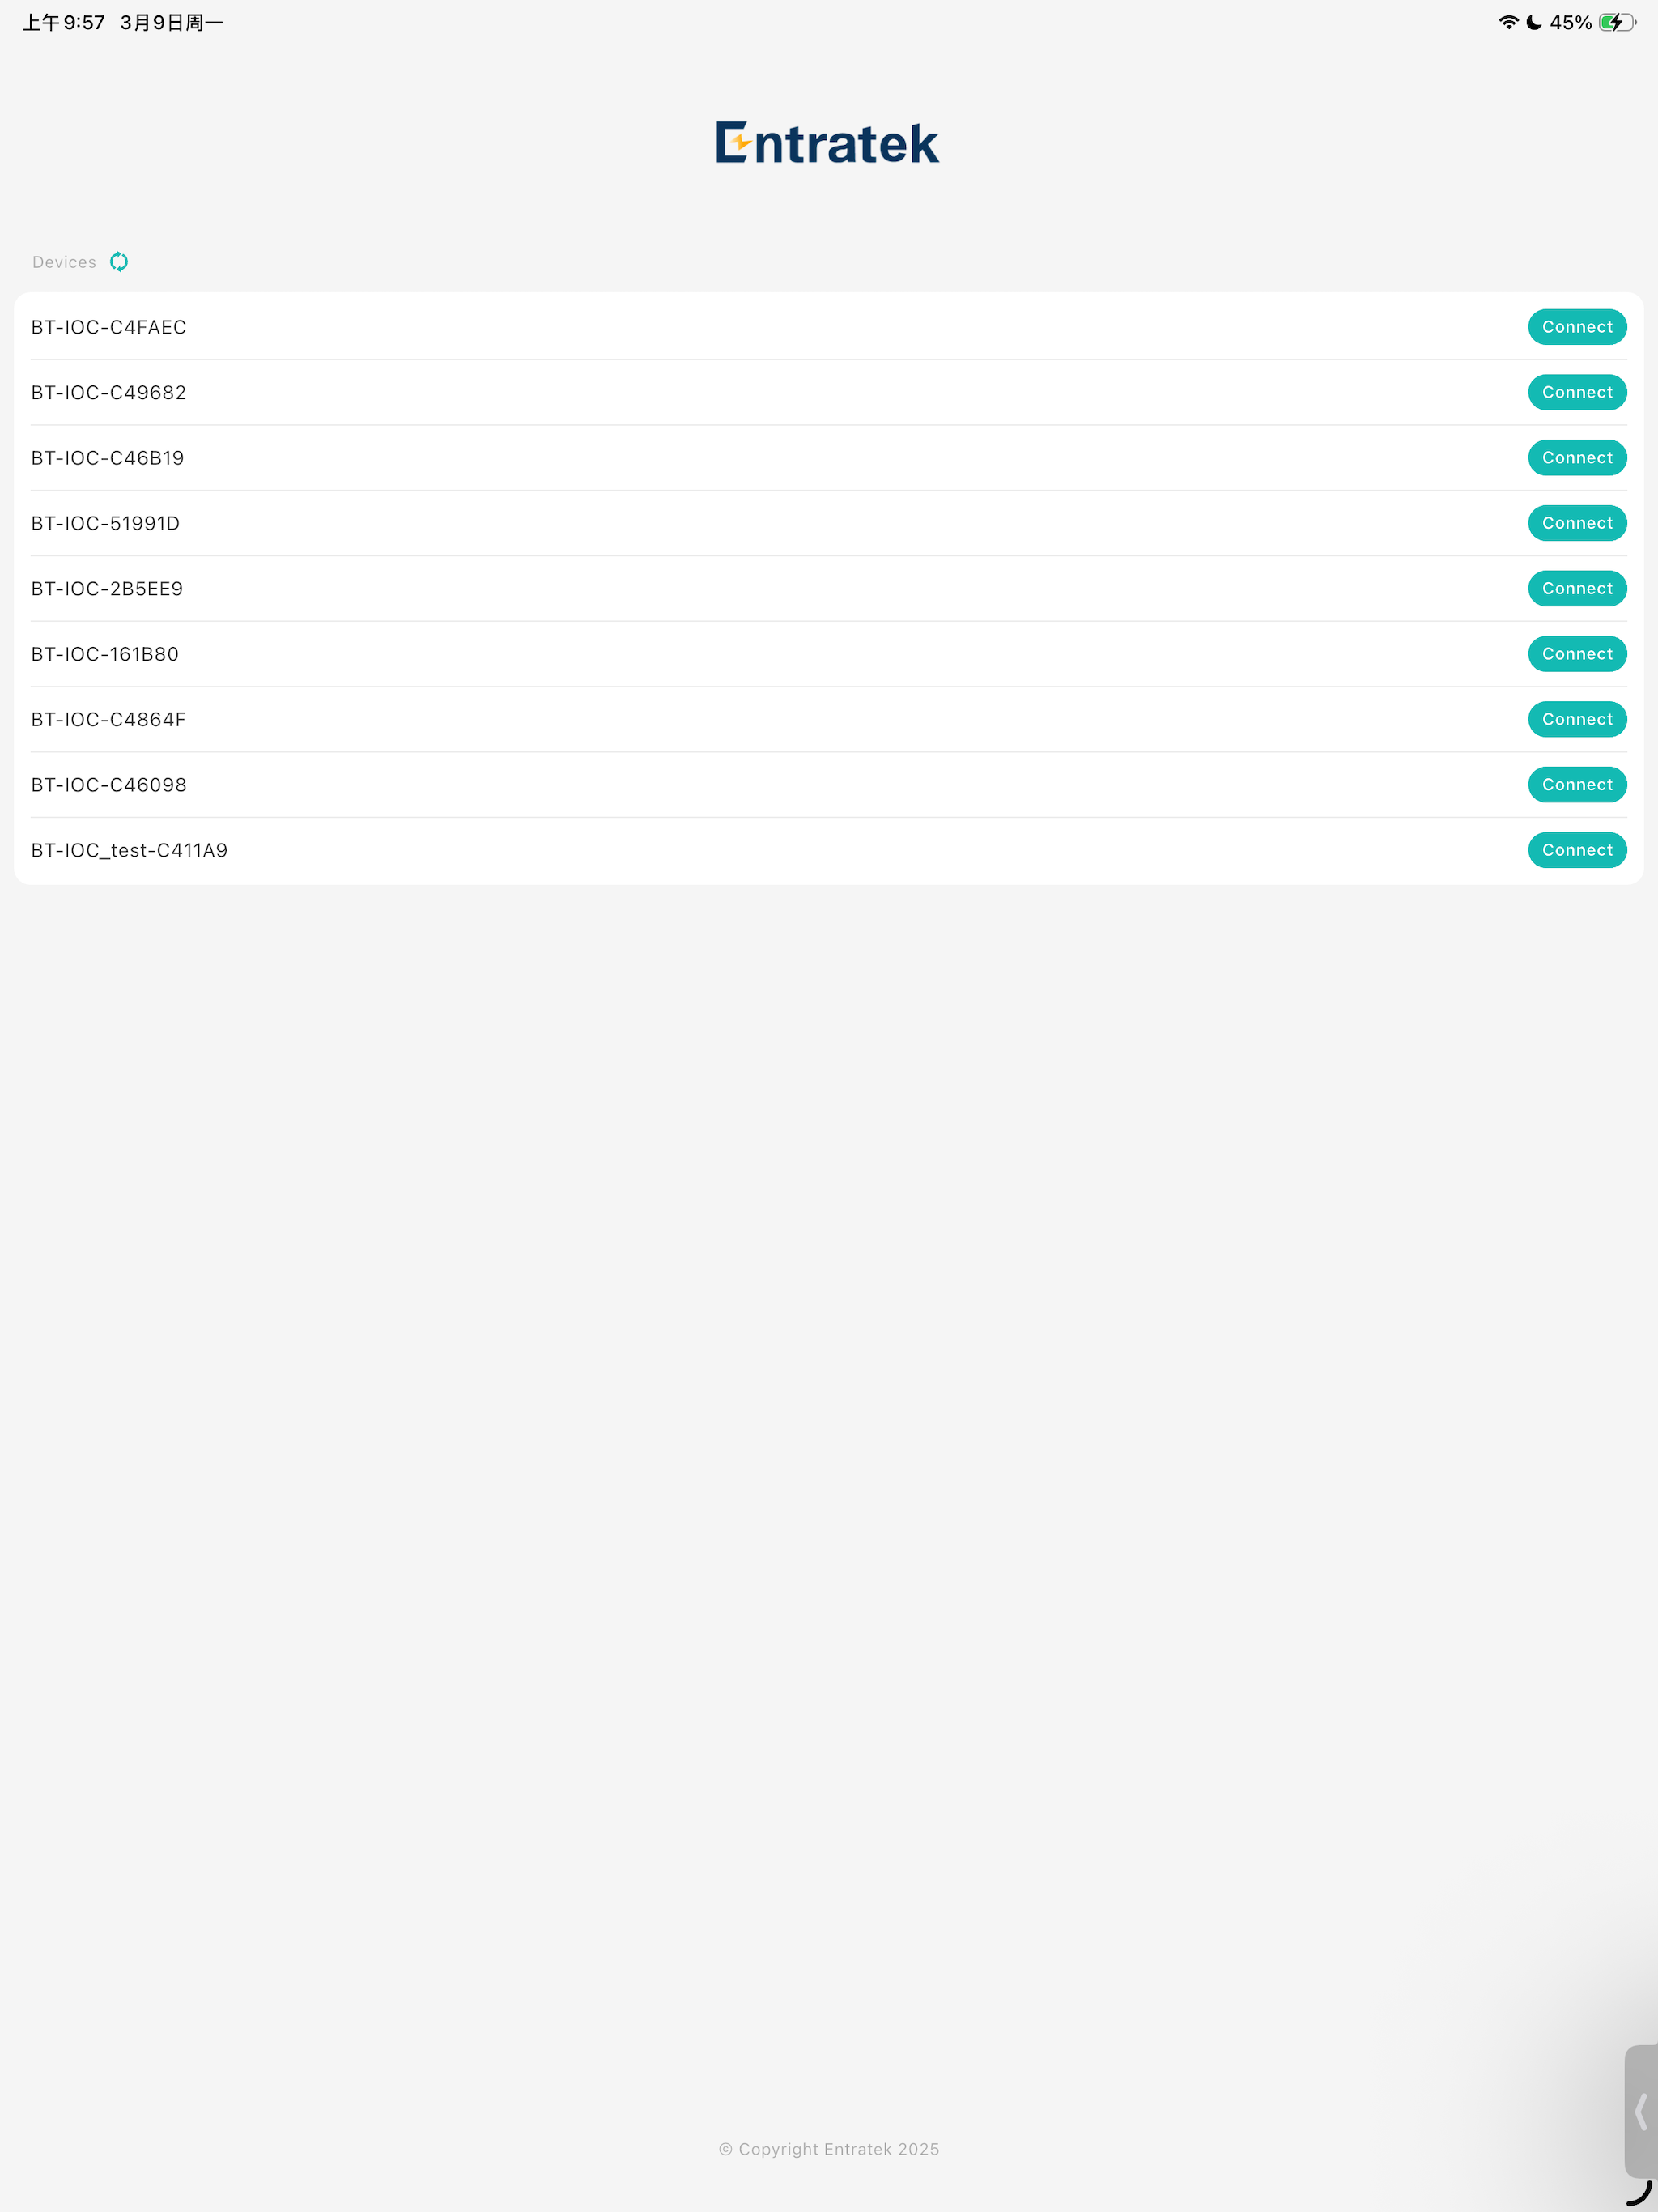1658x2212 pixels.
Task: Connect to BT-IOC-51991D
Action: 1576,523
